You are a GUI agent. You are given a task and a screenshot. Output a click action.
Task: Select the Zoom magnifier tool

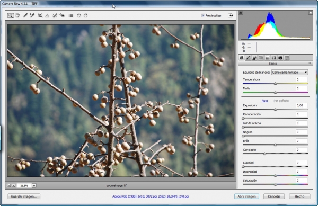click(x=11, y=15)
